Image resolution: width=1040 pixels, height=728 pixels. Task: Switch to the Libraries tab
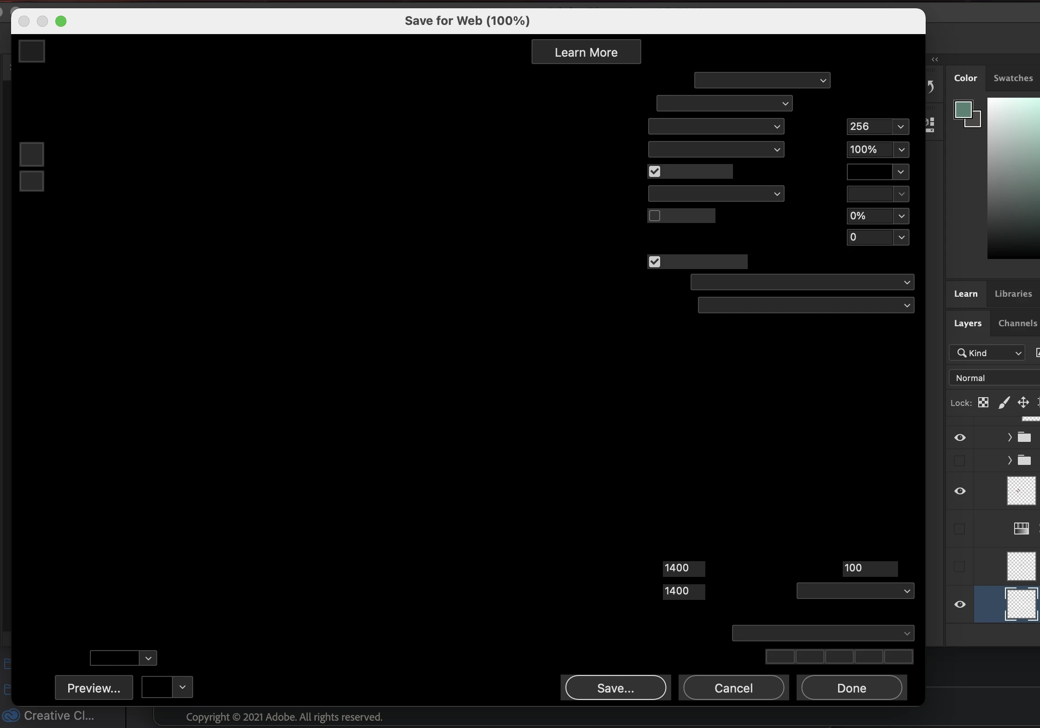tap(1013, 294)
